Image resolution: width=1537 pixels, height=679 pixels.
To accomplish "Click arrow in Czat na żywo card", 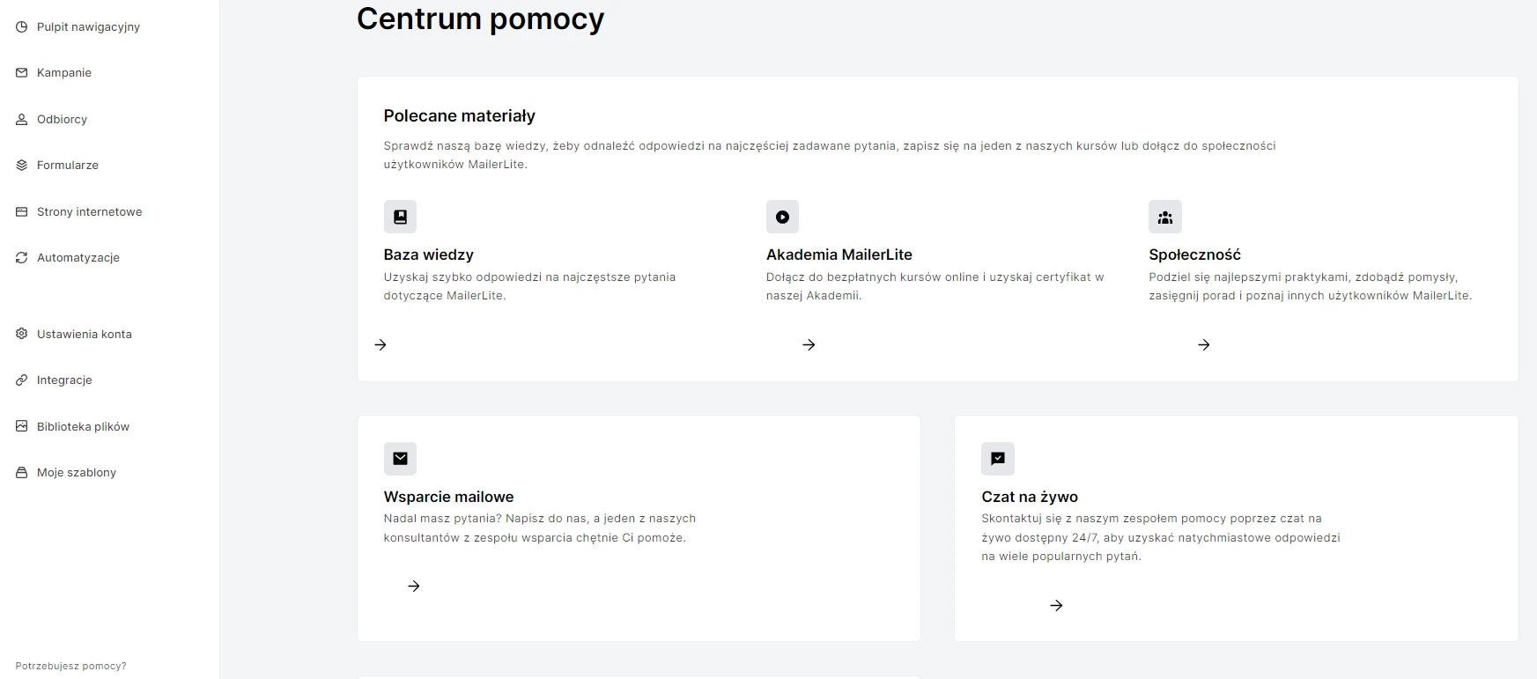I will (1056, 606).
